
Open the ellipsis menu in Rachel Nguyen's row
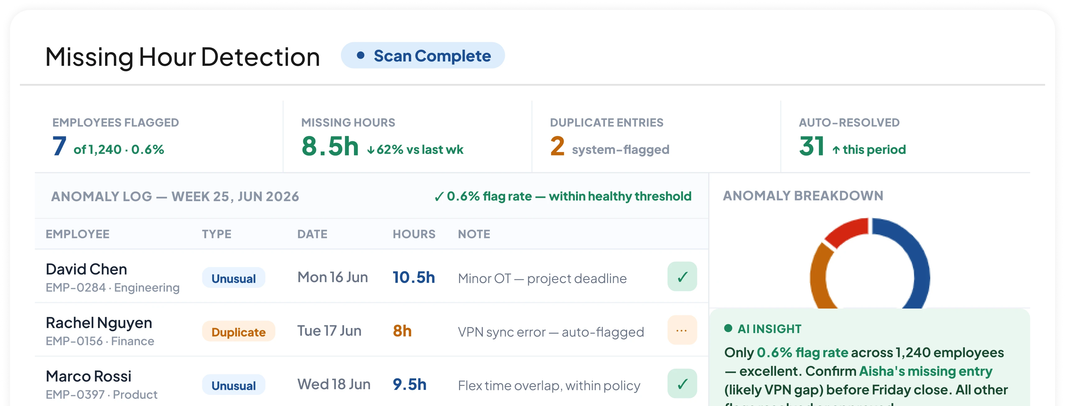point(682,330)
